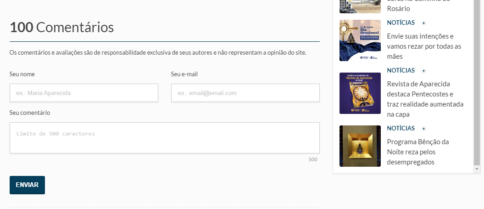This screenshot has width=484, height=209.
Task: Click the plus icon beside the Programa Bênção da Noite category
Action: point(423,129)
